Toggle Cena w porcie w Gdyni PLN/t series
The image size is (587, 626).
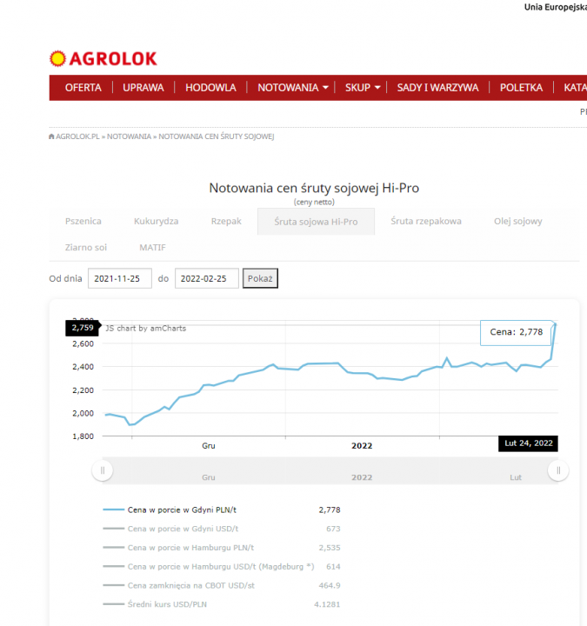coord(183,509)
